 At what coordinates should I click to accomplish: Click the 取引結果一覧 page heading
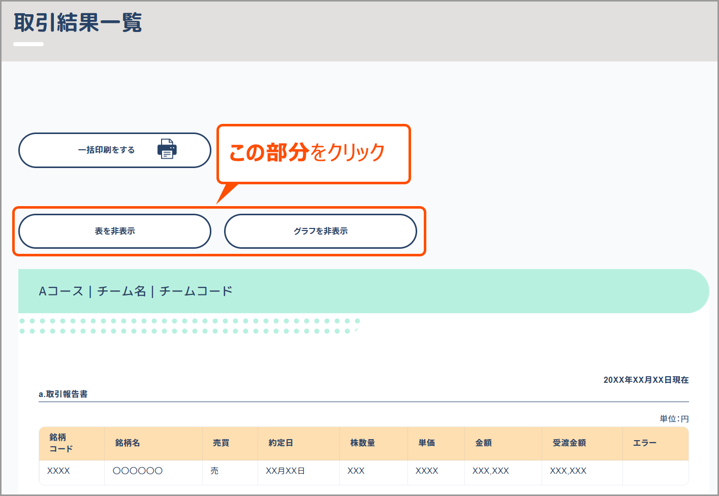pos(78,22)
